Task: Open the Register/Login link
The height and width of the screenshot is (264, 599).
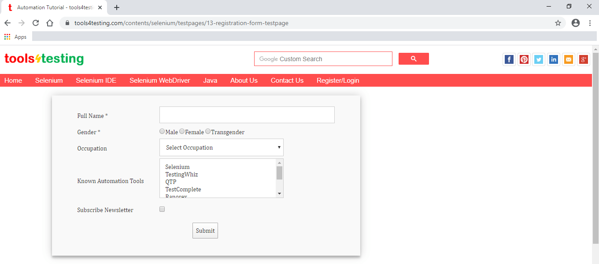Action: (338, 81)
